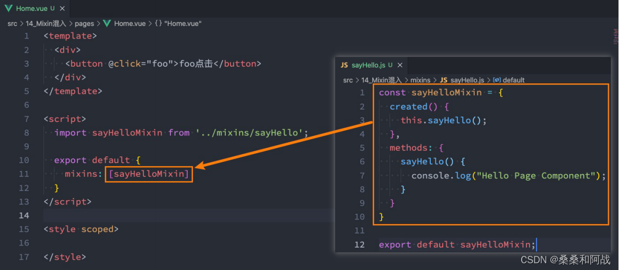Click the sayHello() method definition on line 6
The image size is (619, 270).
click(x=427, y=162)
